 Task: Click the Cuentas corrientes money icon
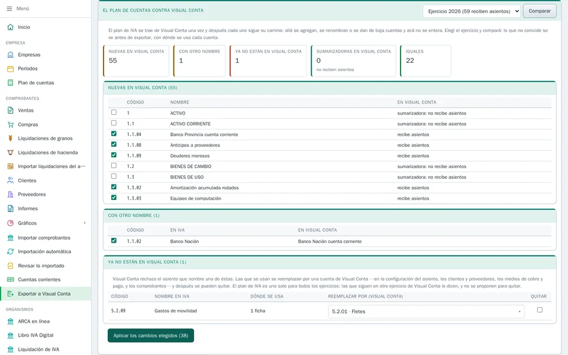(11, 280)
